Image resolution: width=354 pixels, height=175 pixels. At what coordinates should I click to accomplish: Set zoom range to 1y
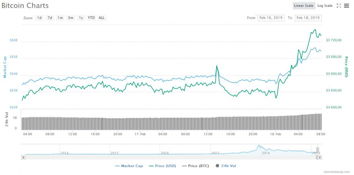81,18
